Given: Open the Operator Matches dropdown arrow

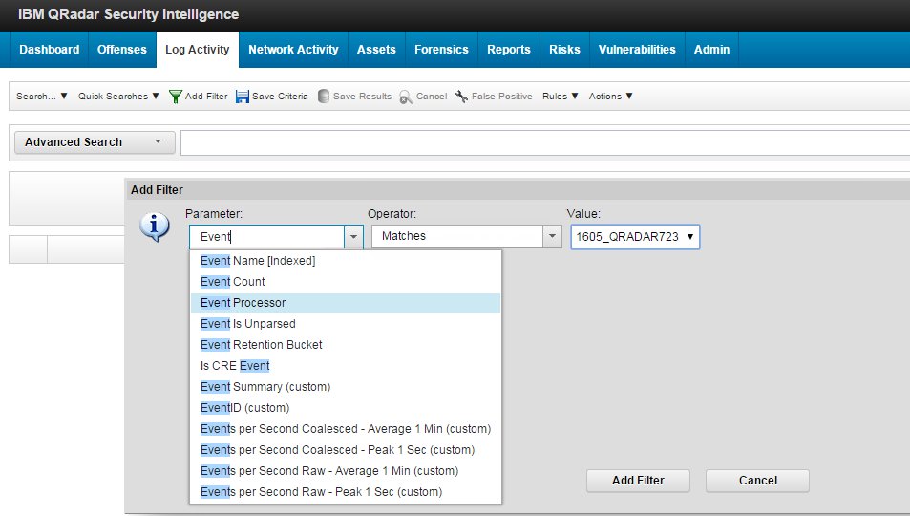Looking at the screenshot, I should [552, 237].
